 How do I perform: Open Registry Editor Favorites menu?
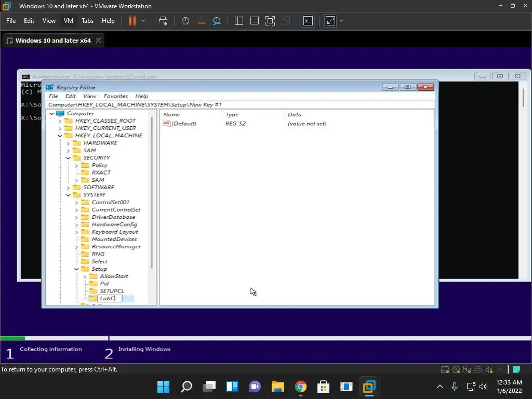click(x=116, y=96)
